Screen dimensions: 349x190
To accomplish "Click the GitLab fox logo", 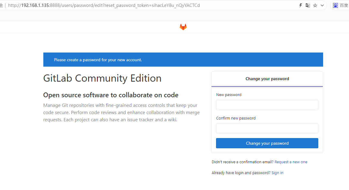I will click(x=183, y=27).
